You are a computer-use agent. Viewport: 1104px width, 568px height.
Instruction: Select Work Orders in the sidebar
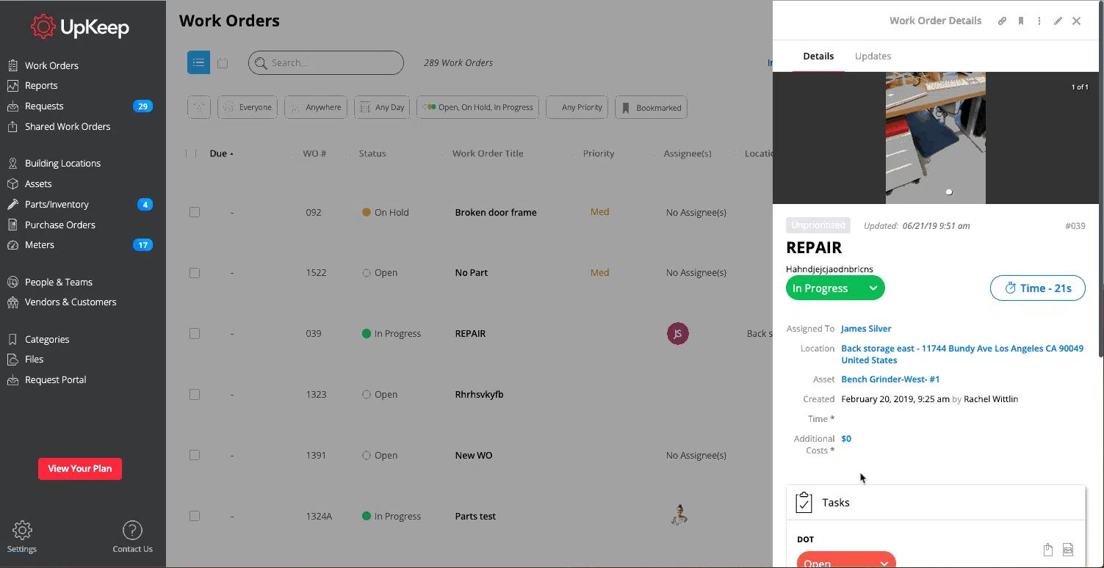tap(51, 66)
